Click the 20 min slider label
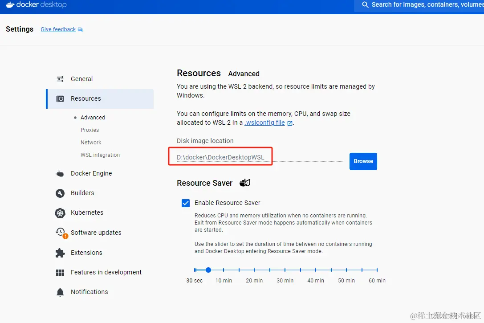The width and height of the screenshot is (484, 323). [254, 281]
